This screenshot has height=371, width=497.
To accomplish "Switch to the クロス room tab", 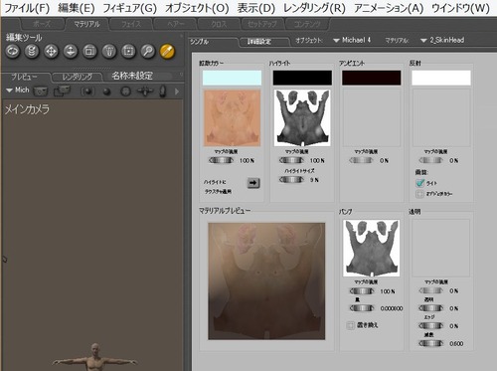I will (x=219, y=24).
